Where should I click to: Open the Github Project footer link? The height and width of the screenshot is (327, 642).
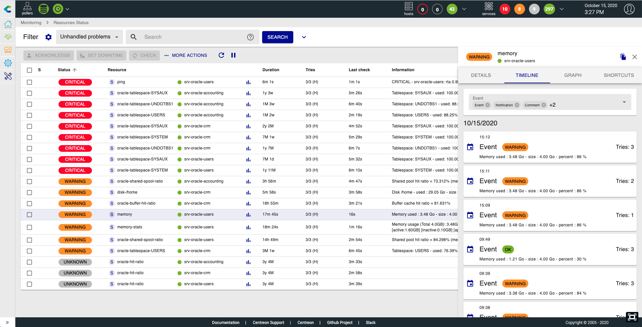340,323
